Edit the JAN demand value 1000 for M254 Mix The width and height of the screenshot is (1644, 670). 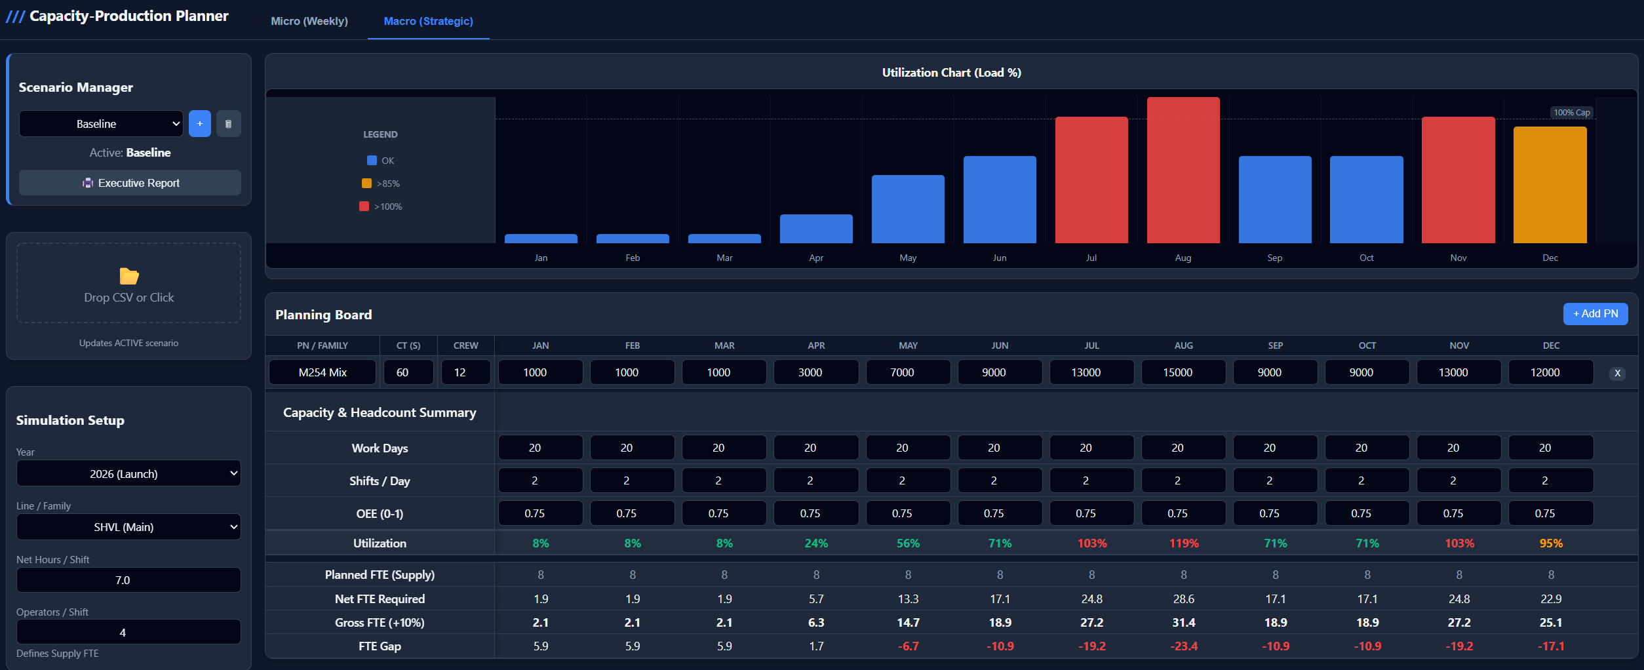click(x=540, y=372)
